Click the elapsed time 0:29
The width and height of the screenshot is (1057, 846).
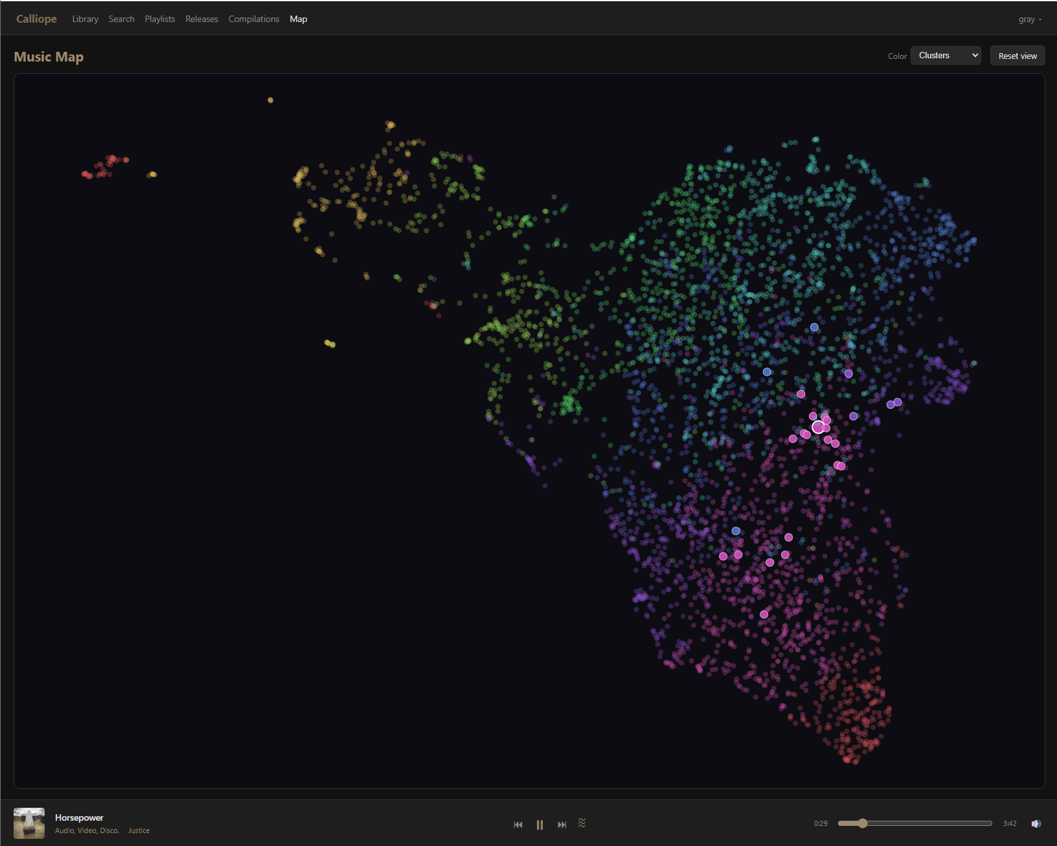tap(821, 823)
